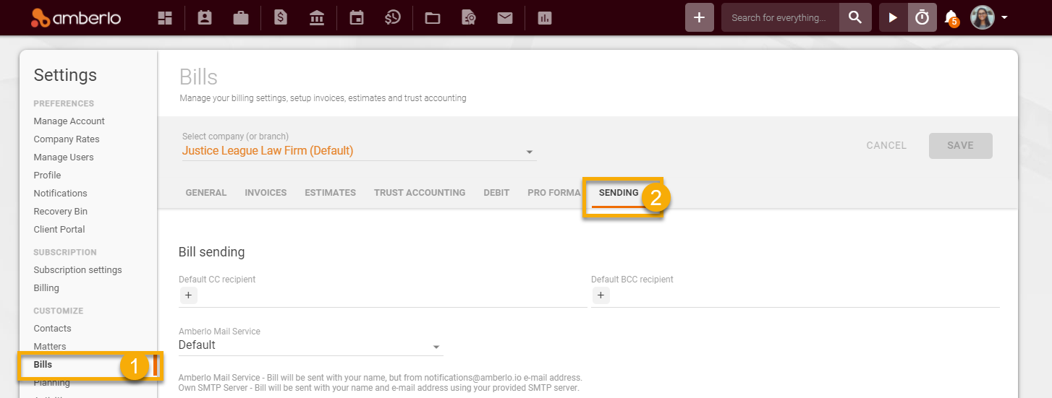1052x398 pixels.
Task: Switch to the Invoices tab
Action: point(266,193)
